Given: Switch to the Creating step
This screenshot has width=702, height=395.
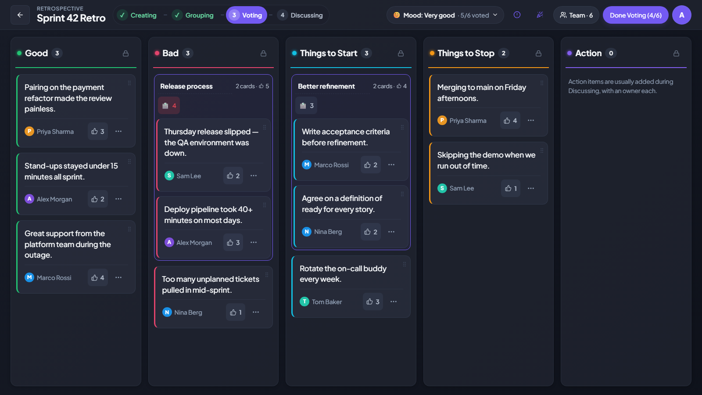Looking at the screenshot, I should (137, 15).
